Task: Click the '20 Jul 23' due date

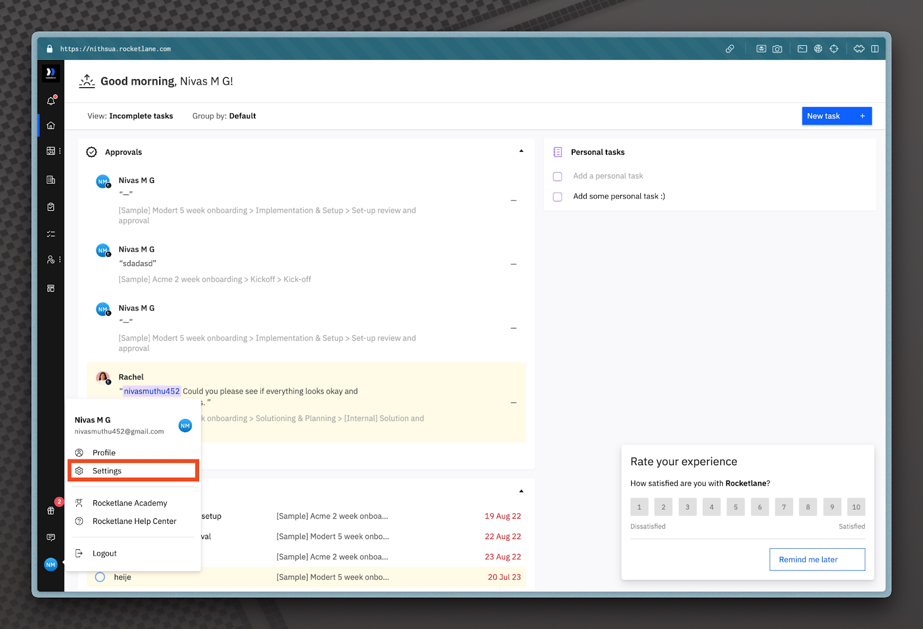Action: pos(504,577)
